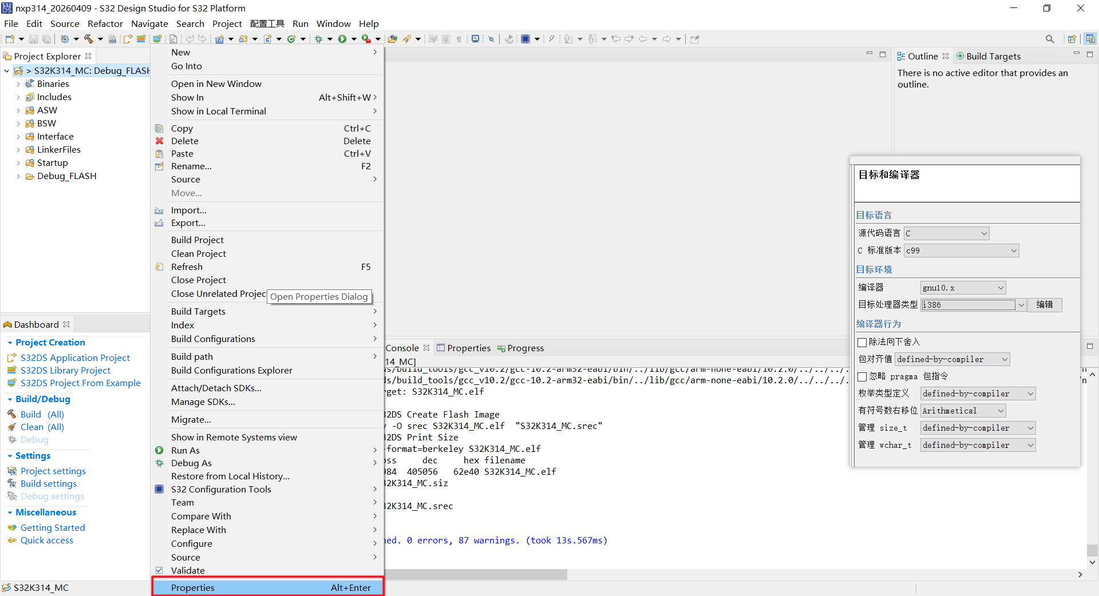Click the Build (All) link
The height and width of the screenshot is (596, 1099).
[x=42, y=414]
